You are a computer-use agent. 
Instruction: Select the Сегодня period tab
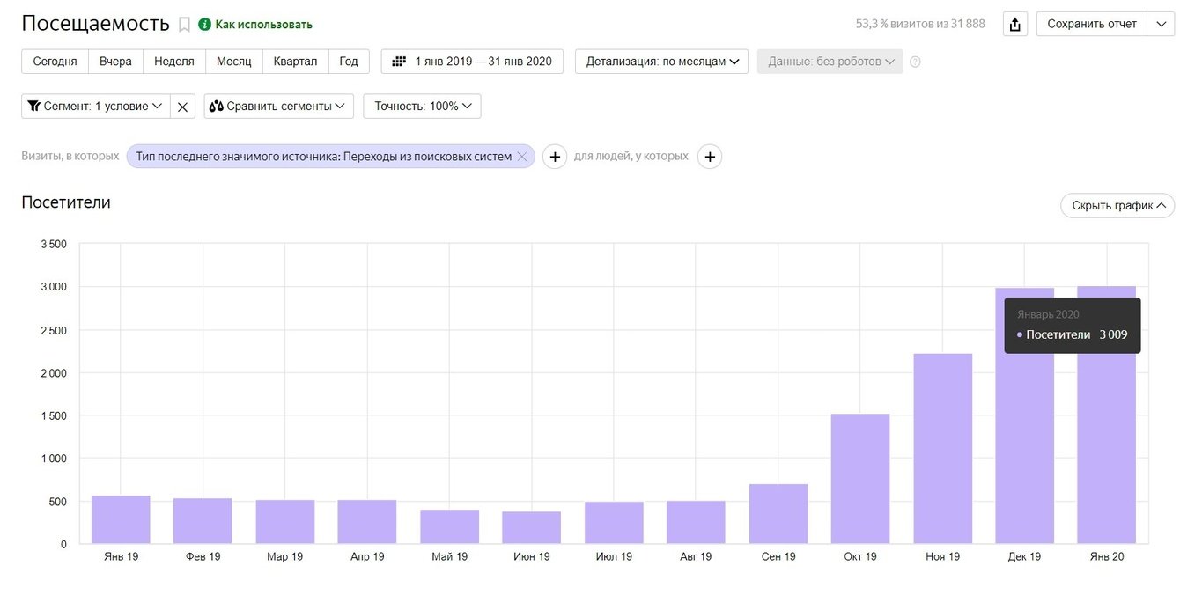55,62
